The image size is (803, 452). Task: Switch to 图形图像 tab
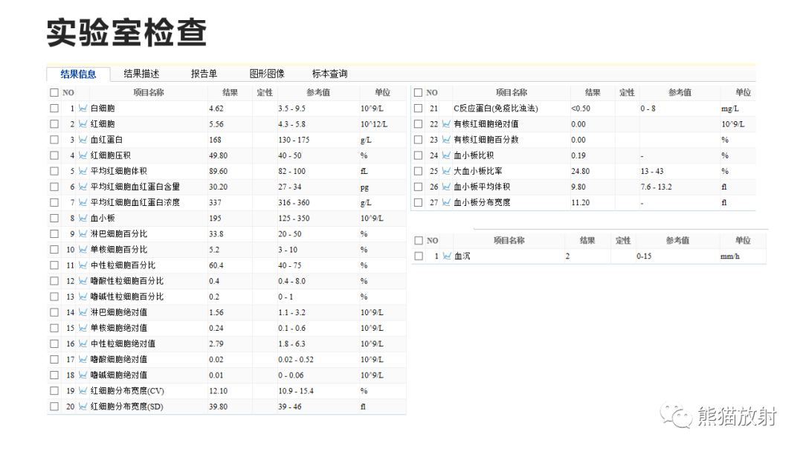click(x=267, y=74)
